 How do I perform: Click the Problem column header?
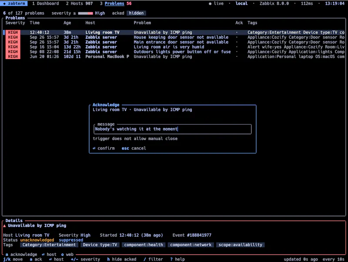click(x=142, y=23)
